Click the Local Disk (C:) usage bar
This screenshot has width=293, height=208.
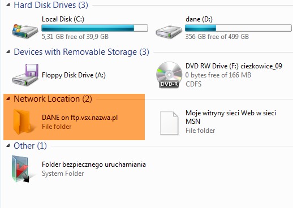pos(94,28)
